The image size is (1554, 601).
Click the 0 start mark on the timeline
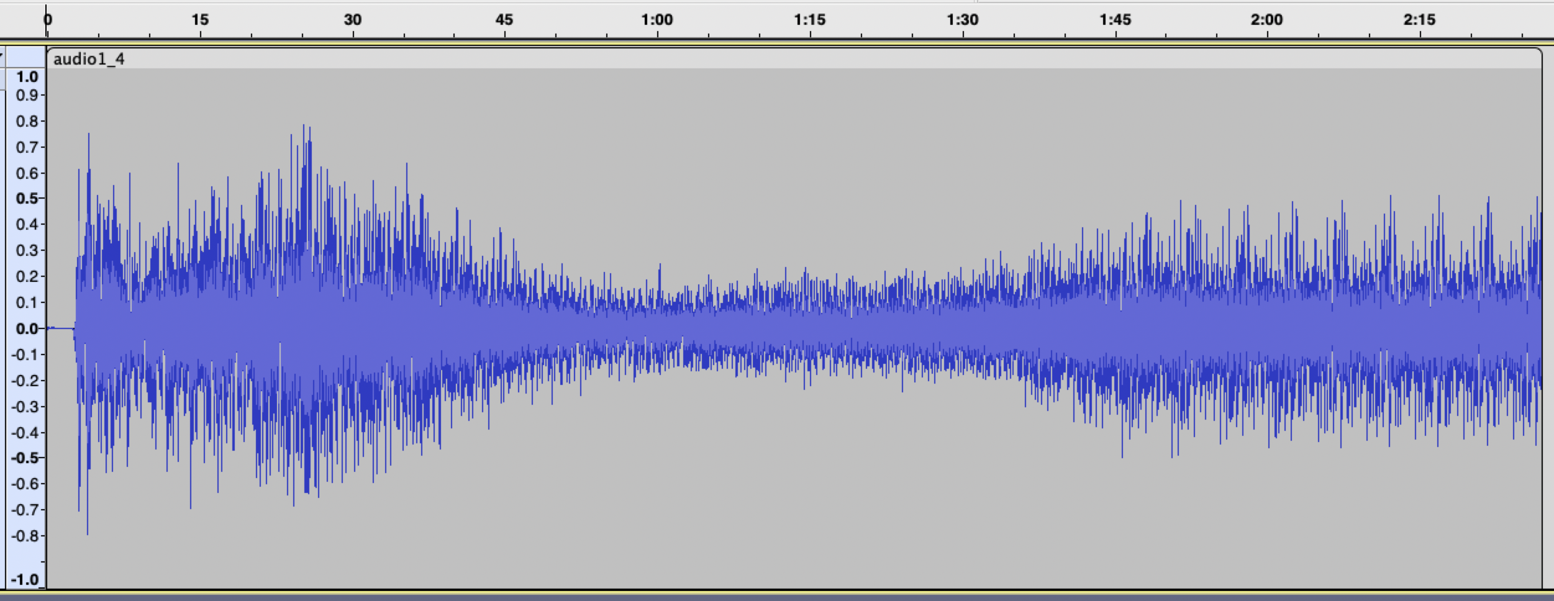(x=48, y=20)
